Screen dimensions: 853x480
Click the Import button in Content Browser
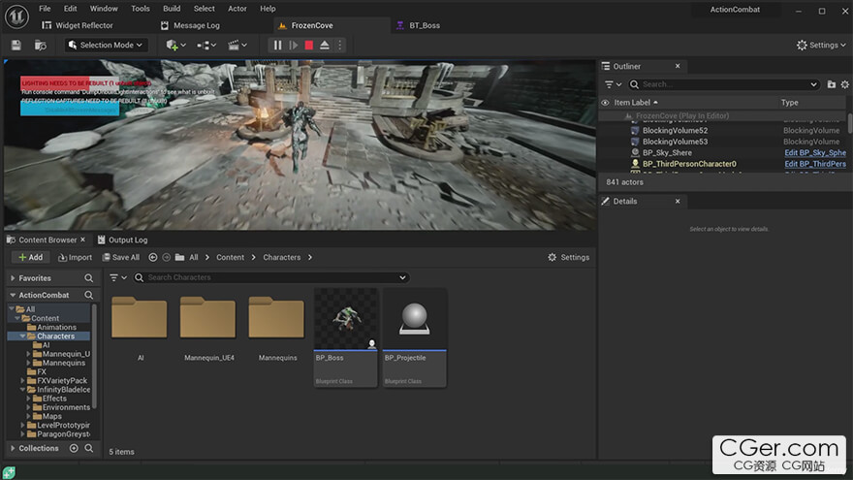point(75,257)
